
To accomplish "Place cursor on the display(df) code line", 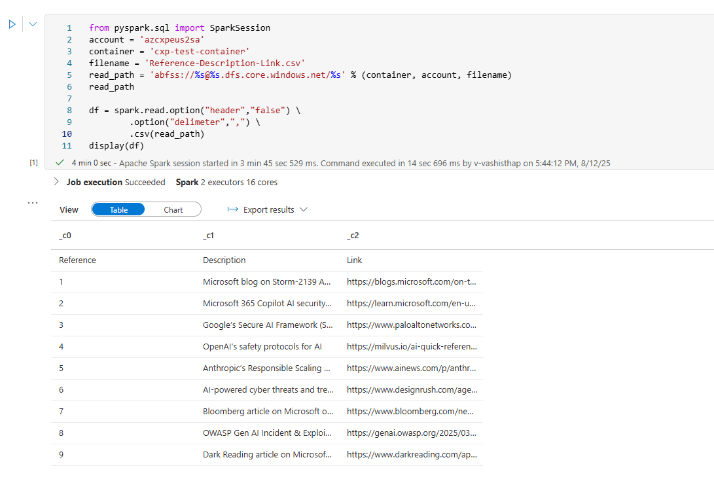I will (116, 146).
